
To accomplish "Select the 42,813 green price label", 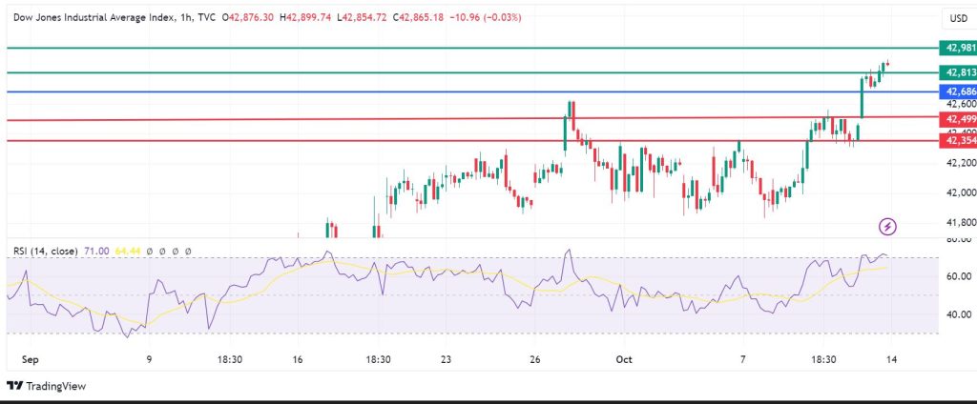I will click(958, 72).
